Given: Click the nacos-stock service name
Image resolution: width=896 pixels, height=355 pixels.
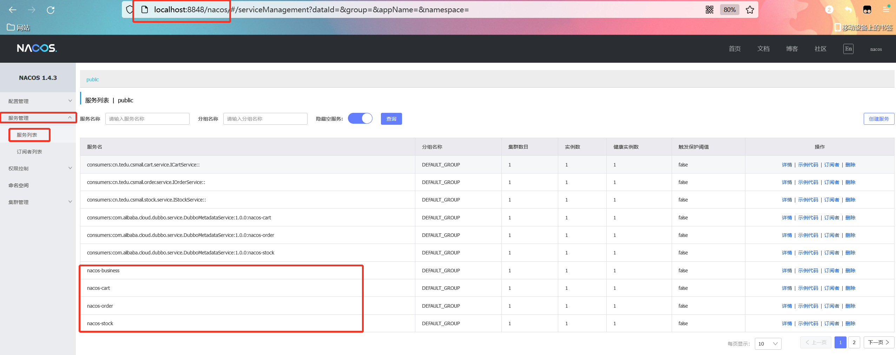Looking at the screenshot, I should point(100,323).
